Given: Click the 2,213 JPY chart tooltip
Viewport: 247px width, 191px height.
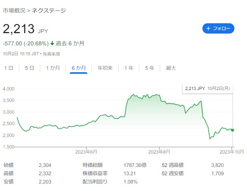Looking at the screenshot, I should [x=208, y=88].
